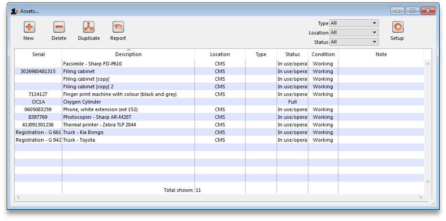This screenshot has height=221, width=446.
Task: Click the Duplicate asset icon
Action: click(89, 27)
